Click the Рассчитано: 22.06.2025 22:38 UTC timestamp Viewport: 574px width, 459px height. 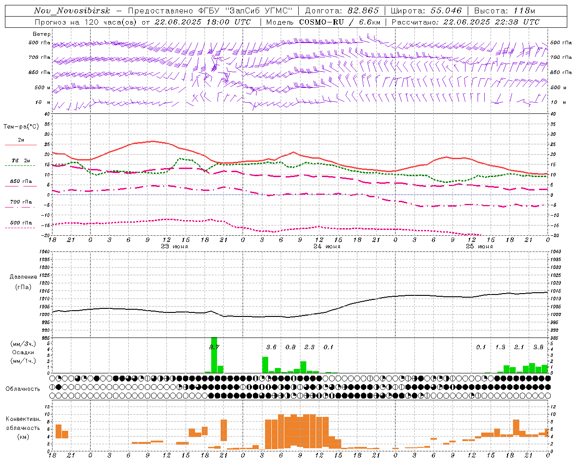pyautogui.click(x=465, y=22)
